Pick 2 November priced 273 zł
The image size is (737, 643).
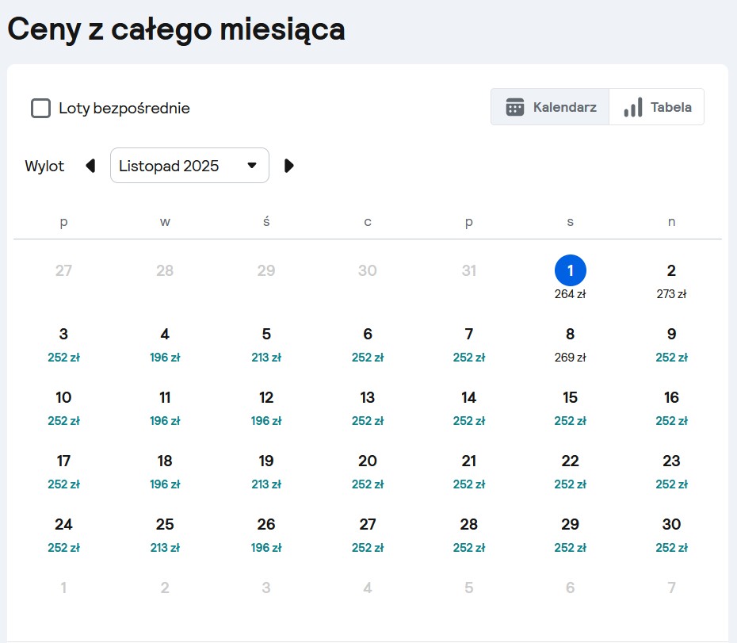[671, 281]
